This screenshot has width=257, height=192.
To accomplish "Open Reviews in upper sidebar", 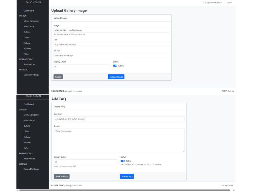I will click(27, 49).
